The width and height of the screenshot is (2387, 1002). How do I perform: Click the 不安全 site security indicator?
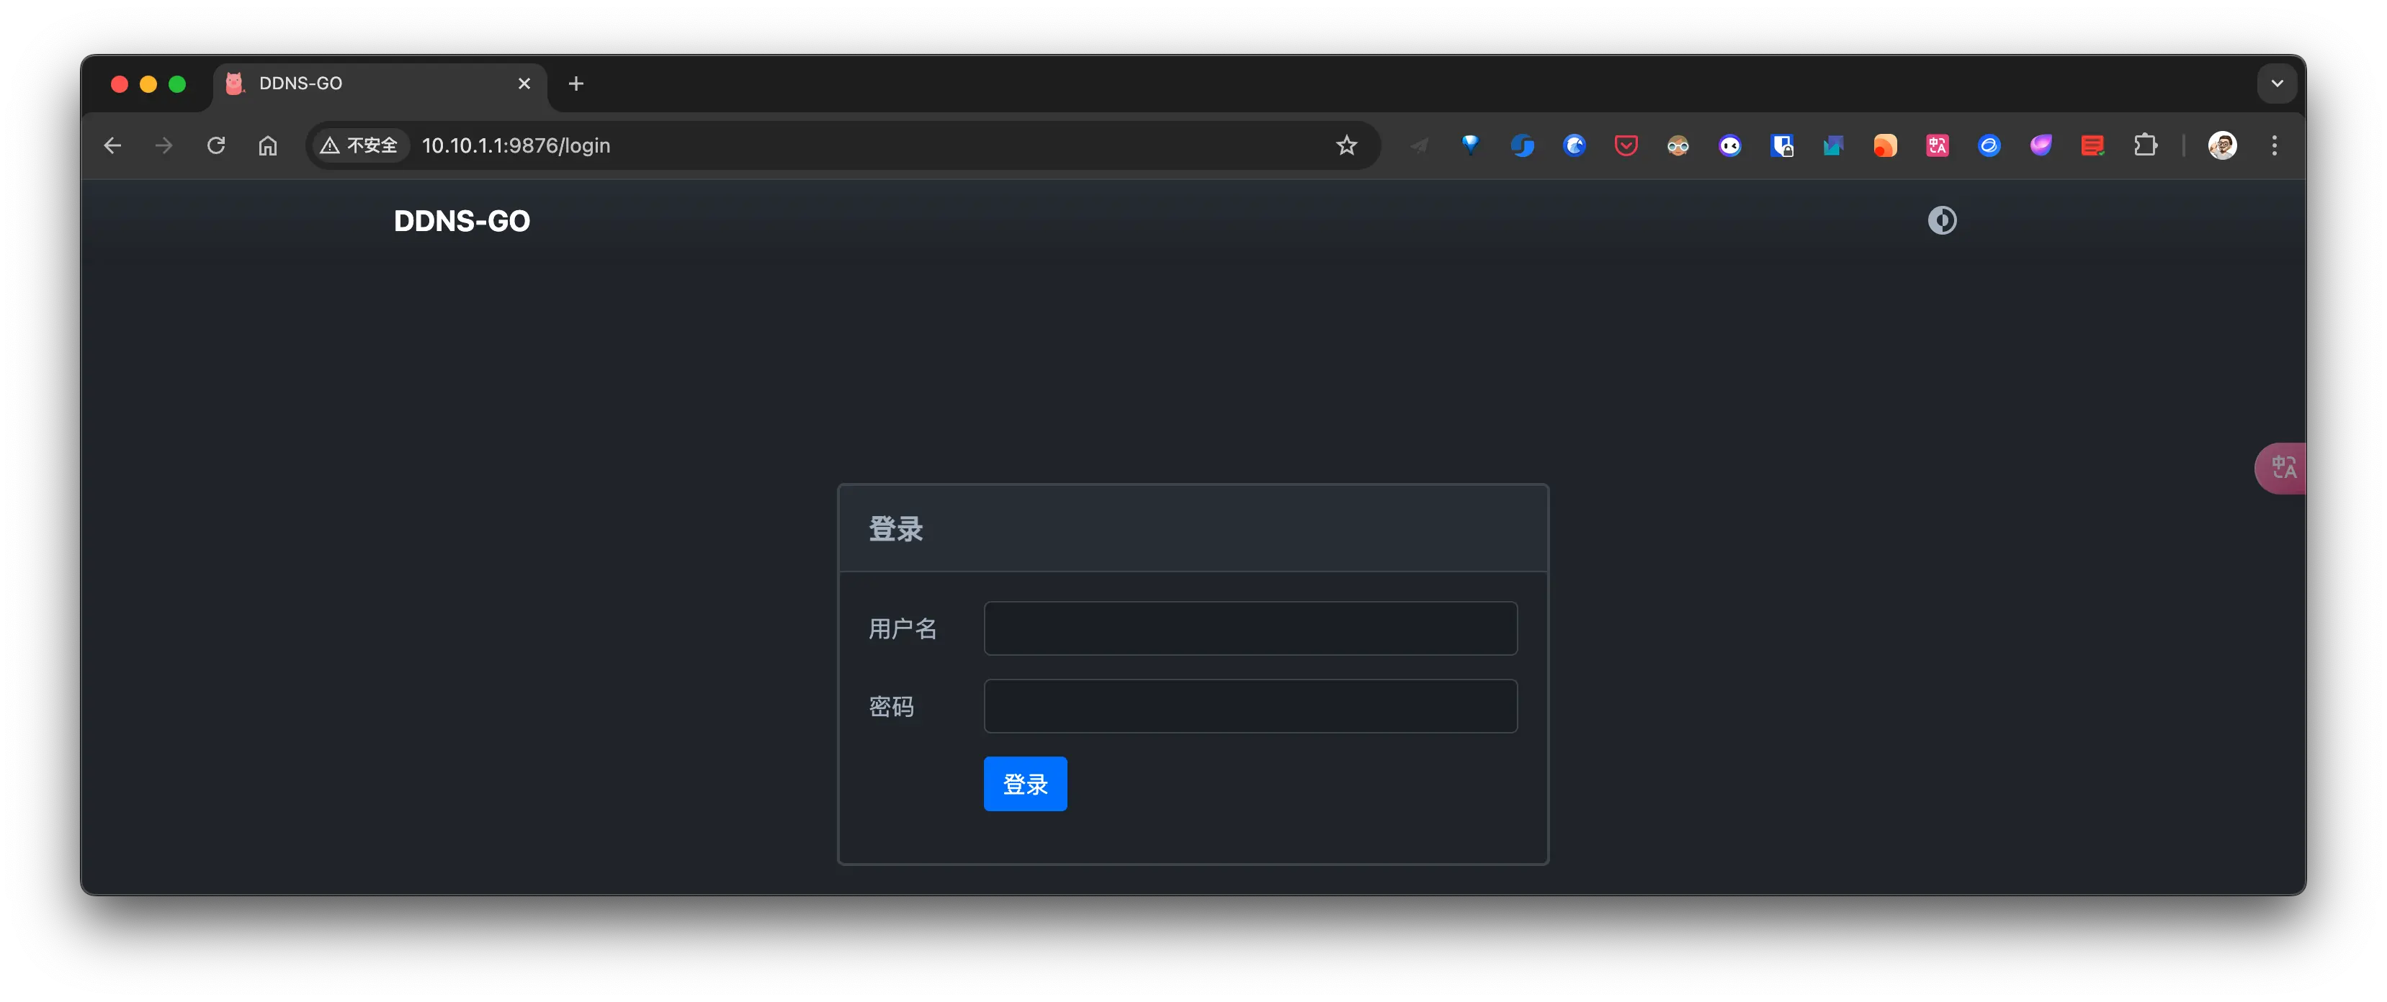(359, 145)
